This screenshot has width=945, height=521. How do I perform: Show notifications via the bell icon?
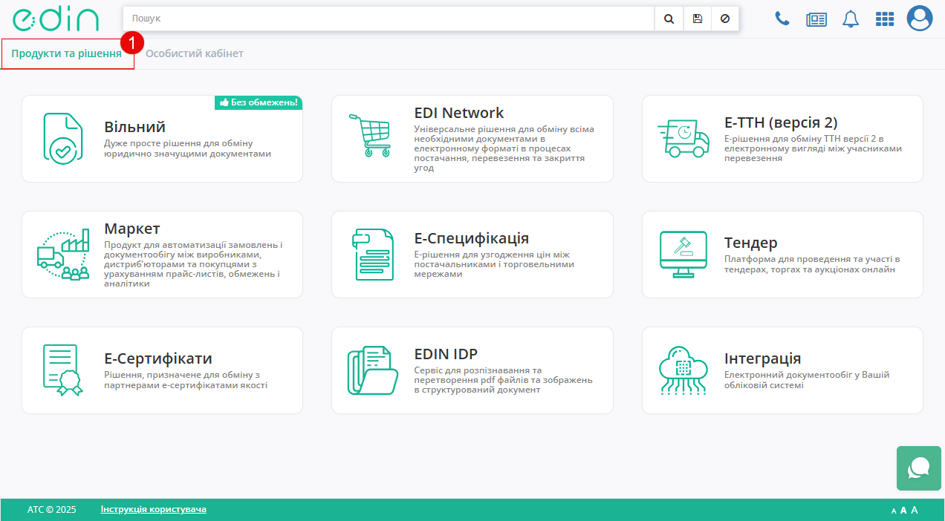point(851,19)
